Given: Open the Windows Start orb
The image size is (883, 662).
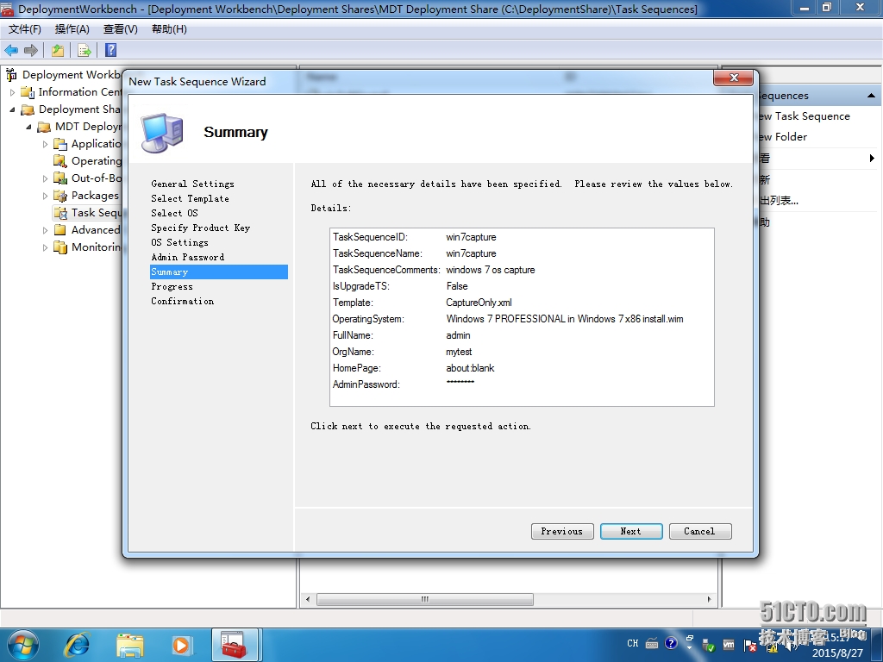Looking at the screenshot, I should click(23, 645).
